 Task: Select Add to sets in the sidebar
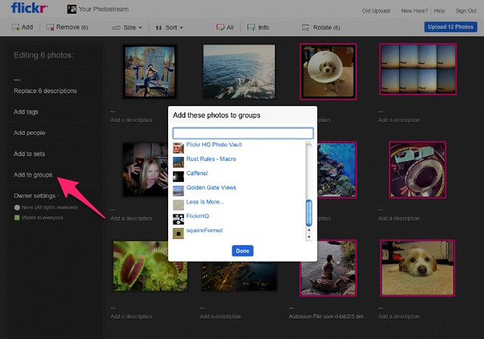coord(29,154)
